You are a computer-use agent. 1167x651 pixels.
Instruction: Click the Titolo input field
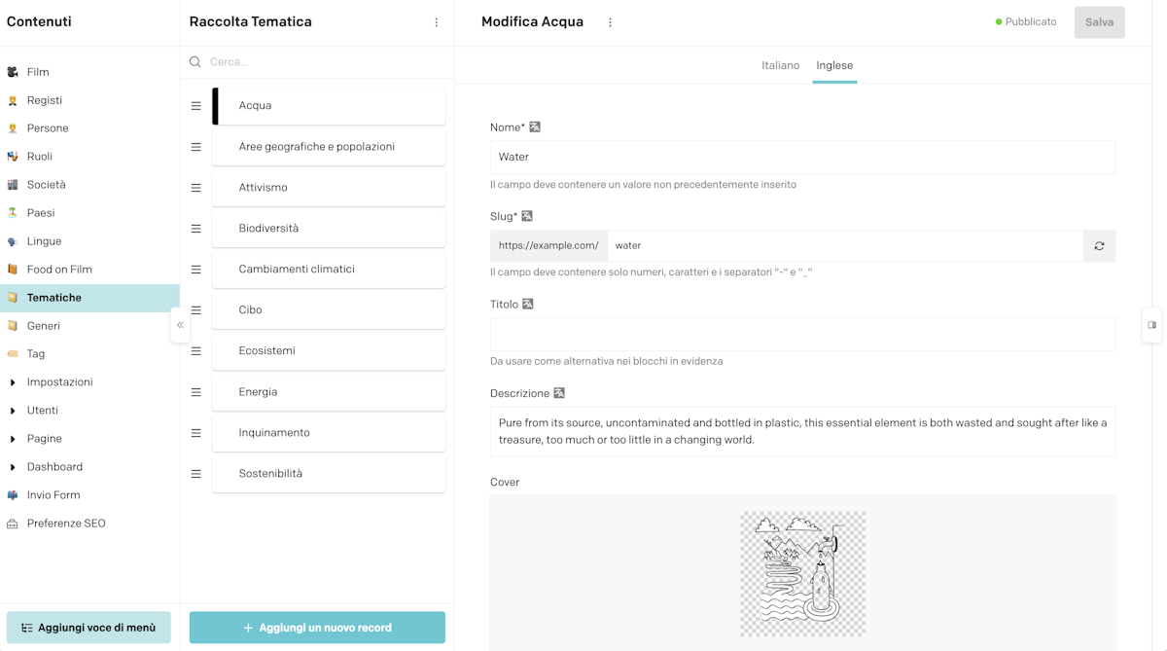click(802, 335)
